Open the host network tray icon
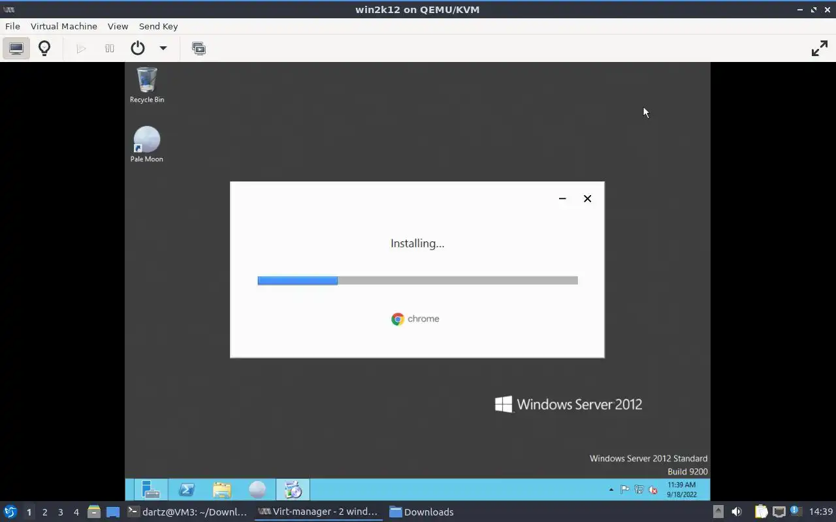This screenshot has height=522, width=836. [779, 512]
